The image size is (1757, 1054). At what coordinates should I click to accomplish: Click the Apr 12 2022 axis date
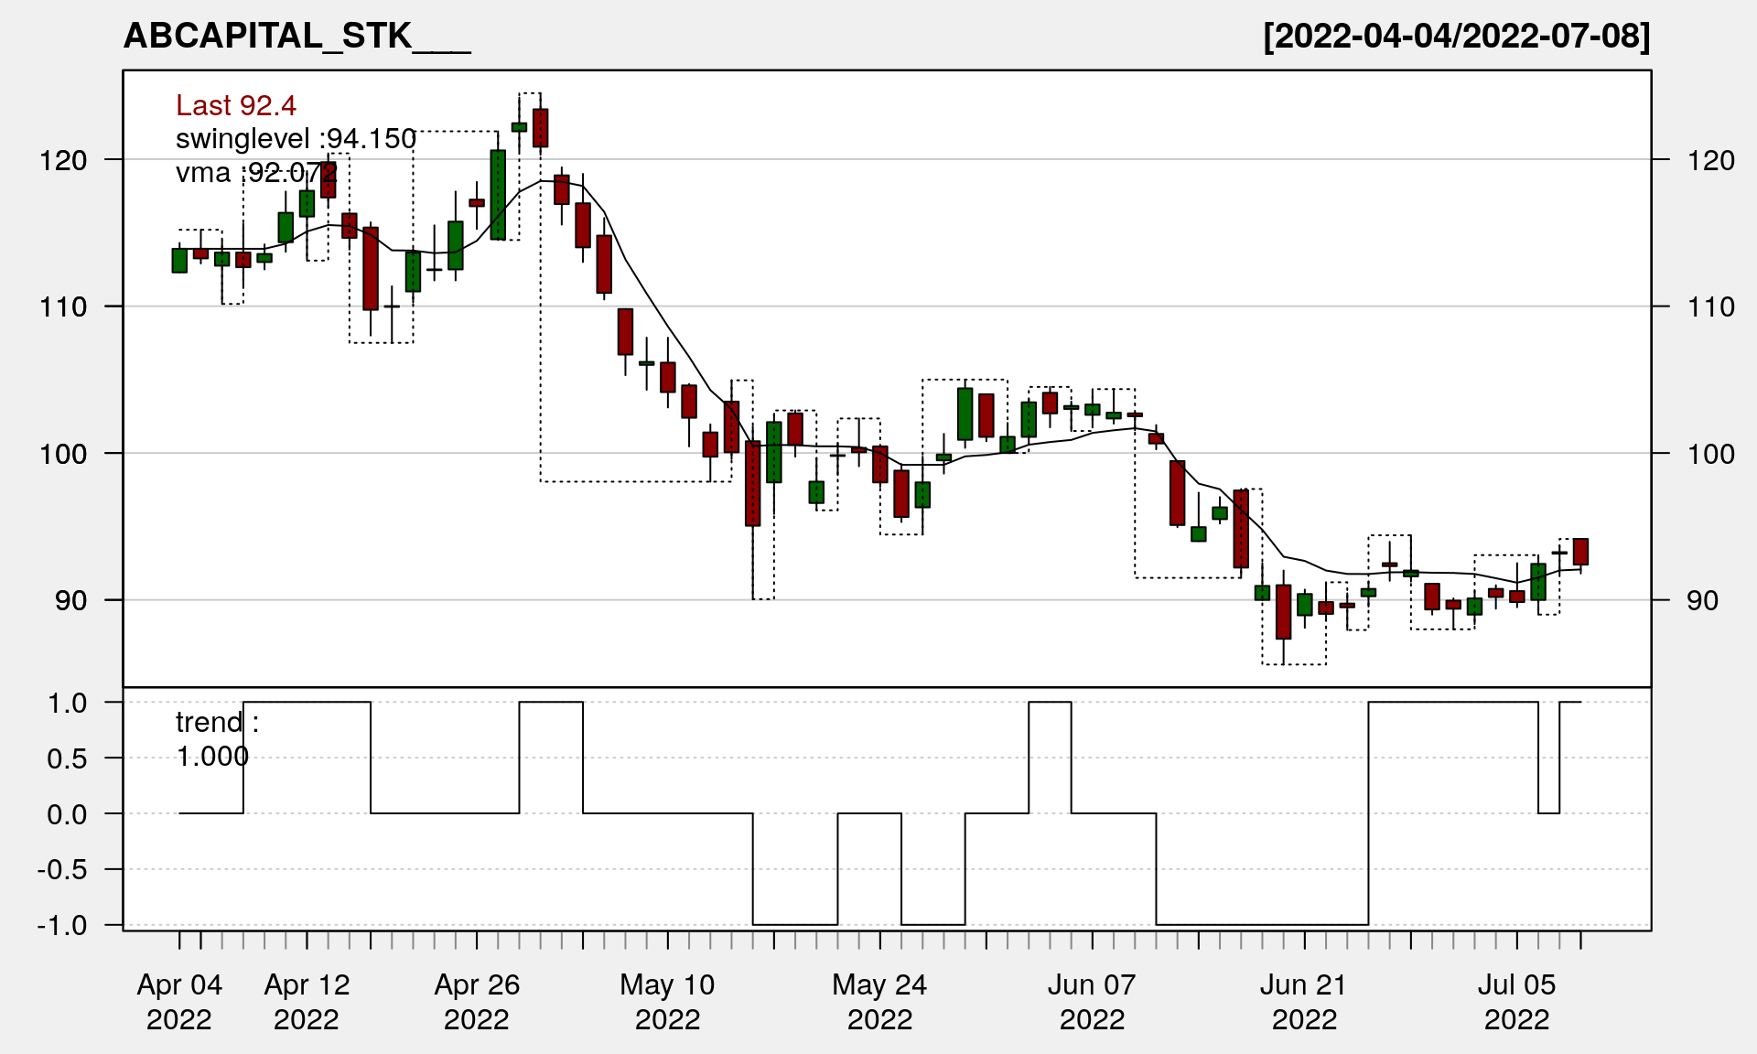tap(307, 1001)
